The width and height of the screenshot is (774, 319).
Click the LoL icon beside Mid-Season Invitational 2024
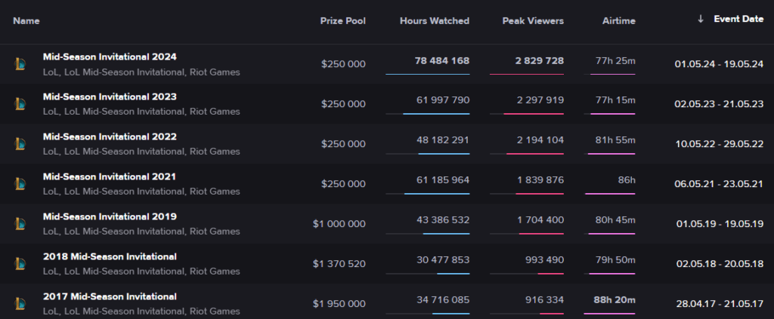tap(20, 64)
